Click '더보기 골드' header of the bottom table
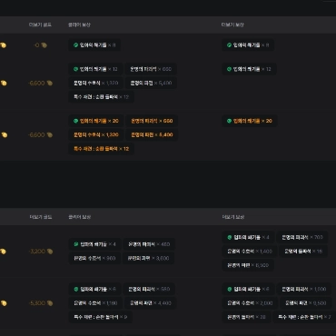 (41, 217)
